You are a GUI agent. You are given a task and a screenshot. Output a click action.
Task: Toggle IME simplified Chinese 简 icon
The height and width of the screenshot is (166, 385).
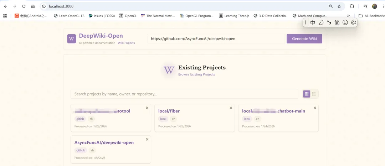[337, 22]
